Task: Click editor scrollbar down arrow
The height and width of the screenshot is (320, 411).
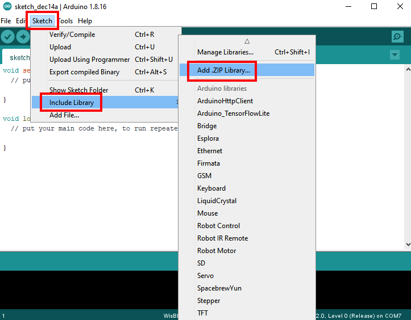Action: click(408, 245)
